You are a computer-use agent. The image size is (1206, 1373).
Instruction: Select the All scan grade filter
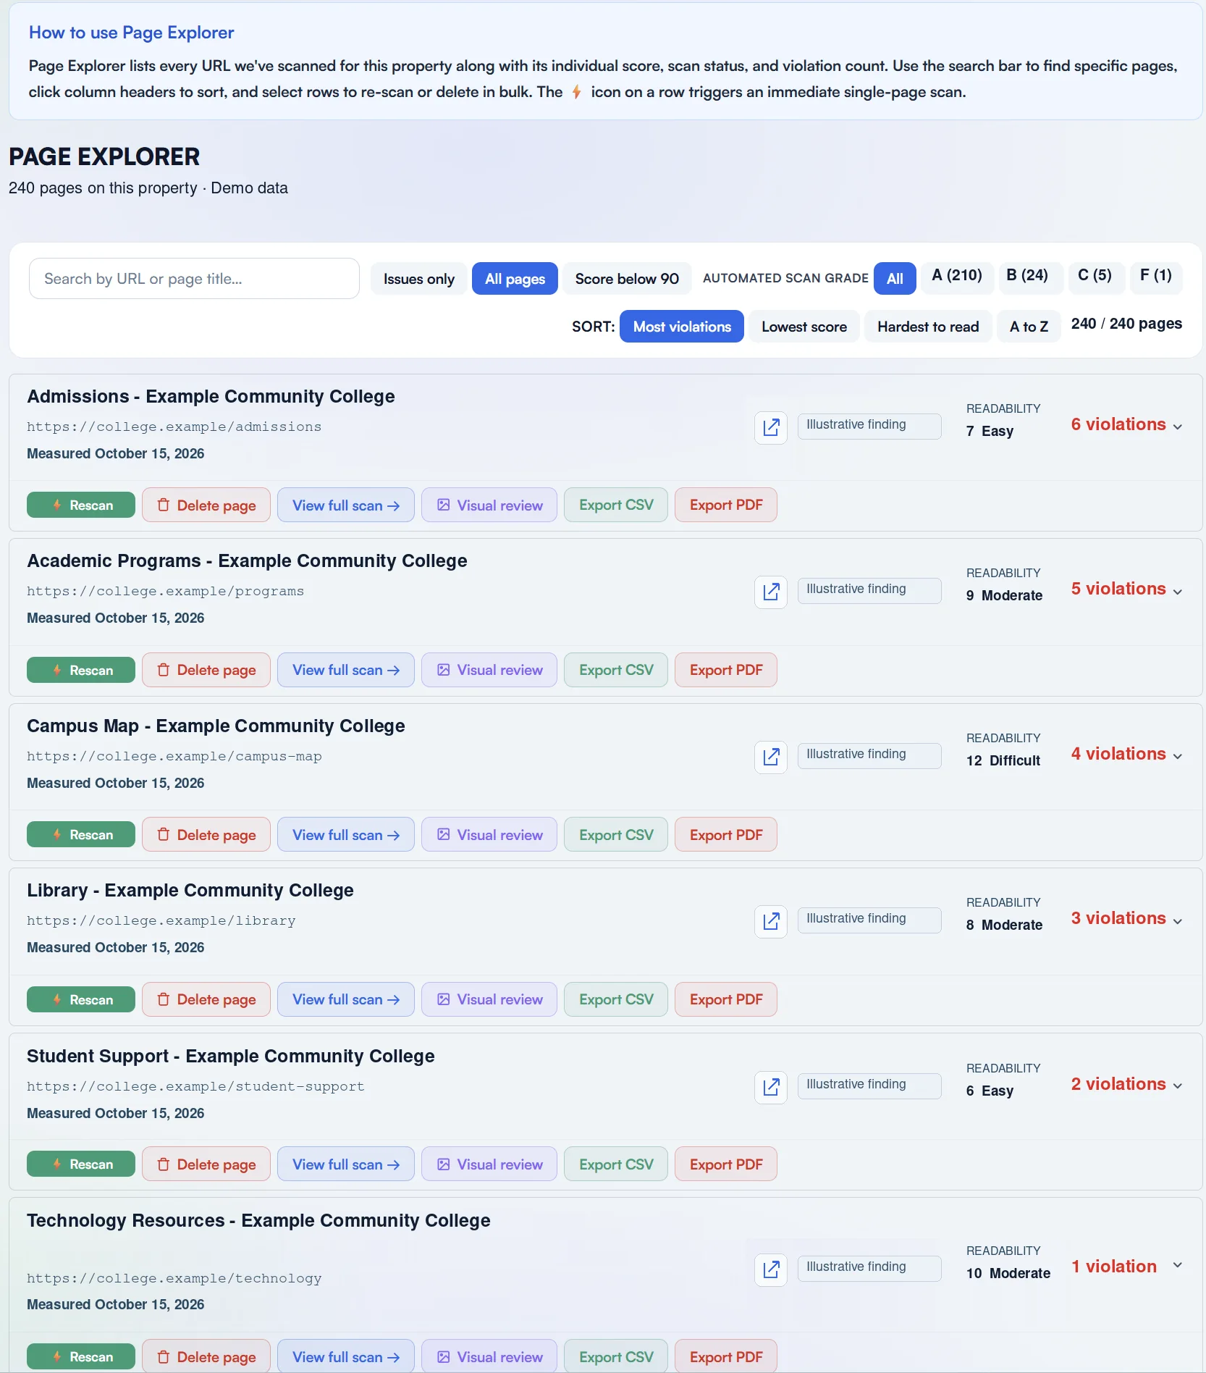[895, 279]
